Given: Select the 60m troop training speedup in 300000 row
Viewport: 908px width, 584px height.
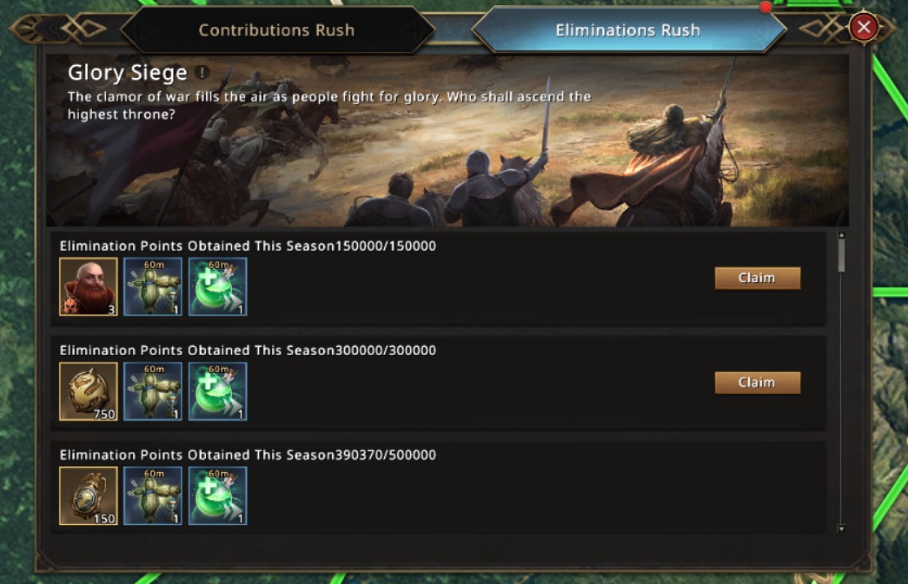Looking at the screenshot, I should tap(153, 391).
